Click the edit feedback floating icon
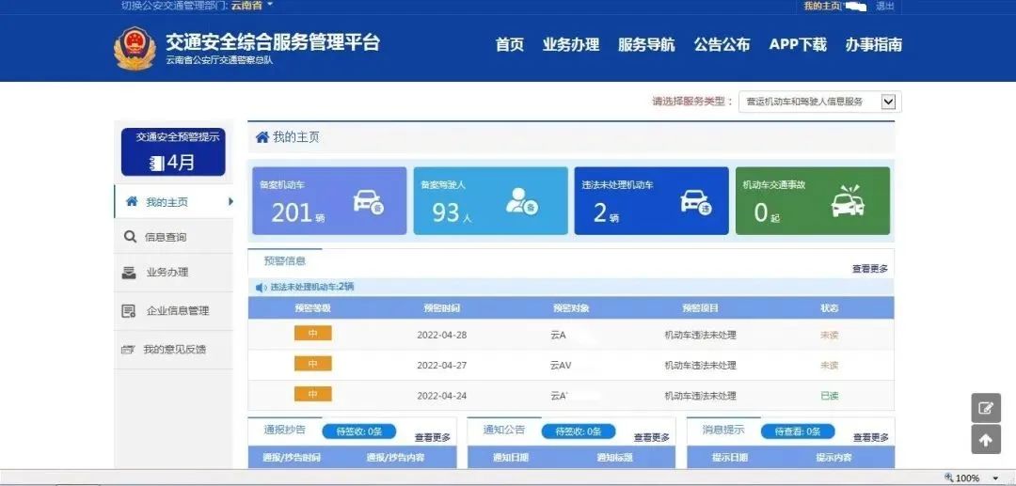This screenshot has height=486, width=1016. point(986,408)
